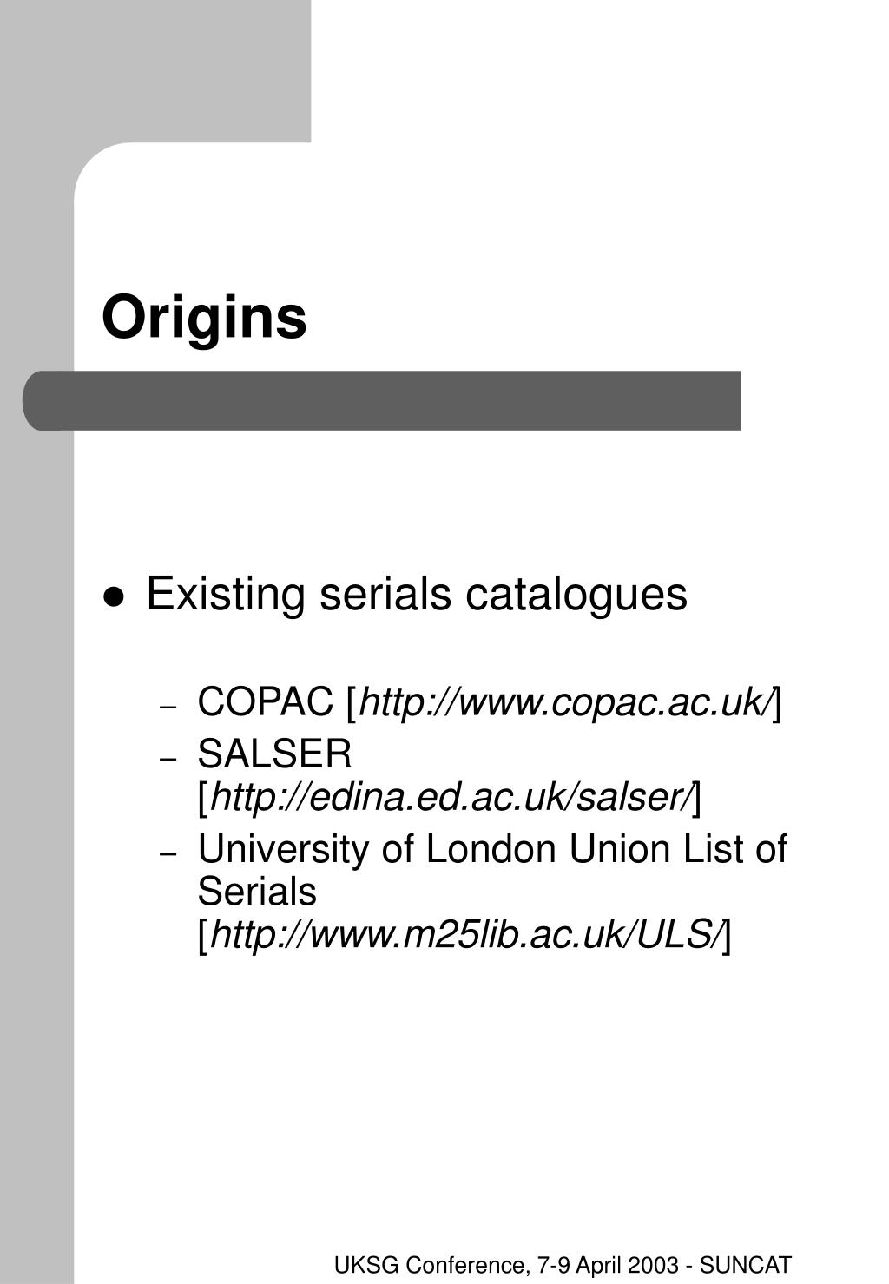Open the www.copac.ac.uk link
Screen dimensions: 889x1284
tap(566, 702)
